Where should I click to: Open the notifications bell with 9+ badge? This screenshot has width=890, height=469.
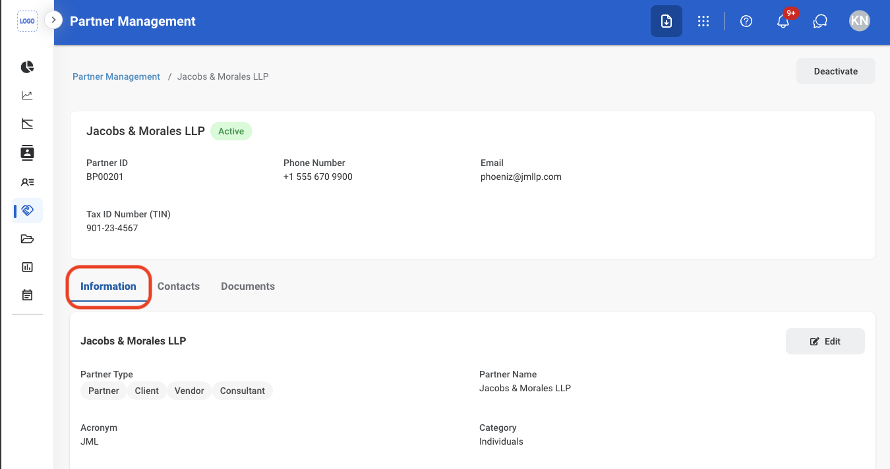pos(784,20)
